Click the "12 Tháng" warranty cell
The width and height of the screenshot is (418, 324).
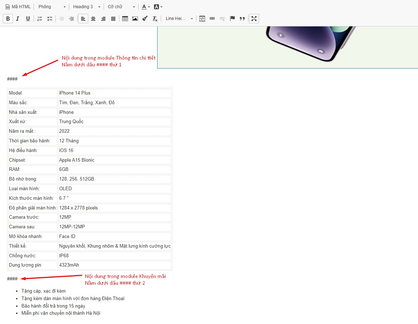(x=115, y=141)
